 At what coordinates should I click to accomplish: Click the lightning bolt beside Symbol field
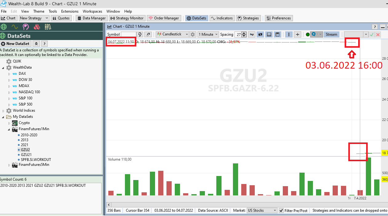pos(140,34)
